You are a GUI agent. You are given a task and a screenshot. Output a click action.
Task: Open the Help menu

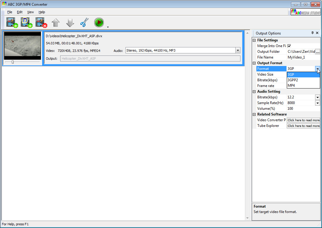(42, 12)
